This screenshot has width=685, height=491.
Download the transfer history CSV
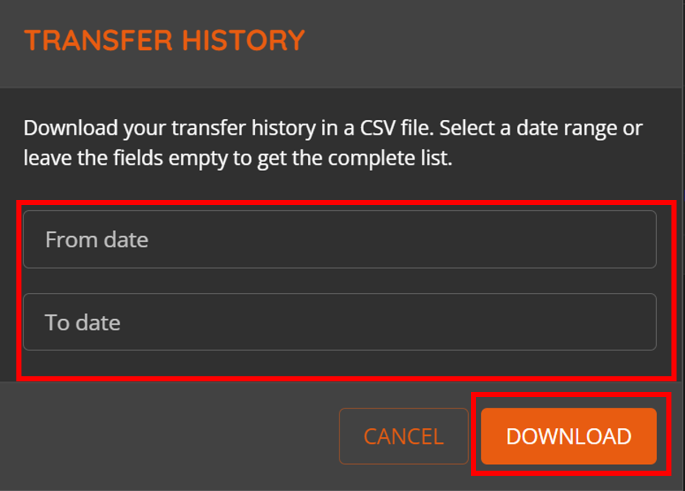(x=569, y=436)
